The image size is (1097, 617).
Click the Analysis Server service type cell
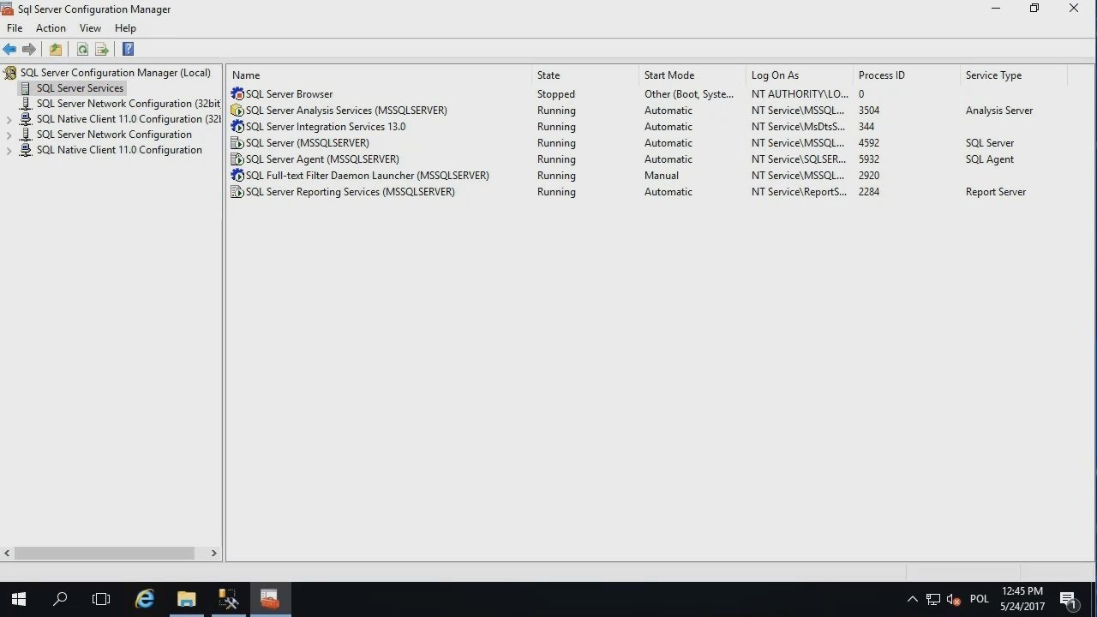pyautogui.click(x=999, y=111)
